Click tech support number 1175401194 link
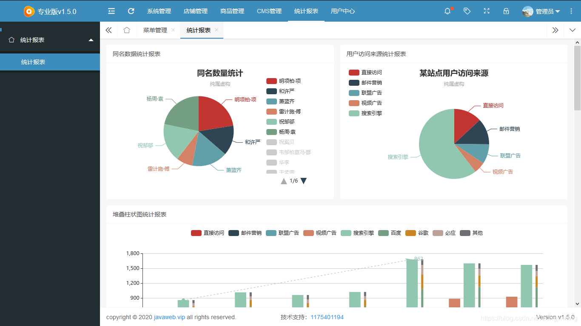This screenshot has width=581, height=326. pos(327,317)
